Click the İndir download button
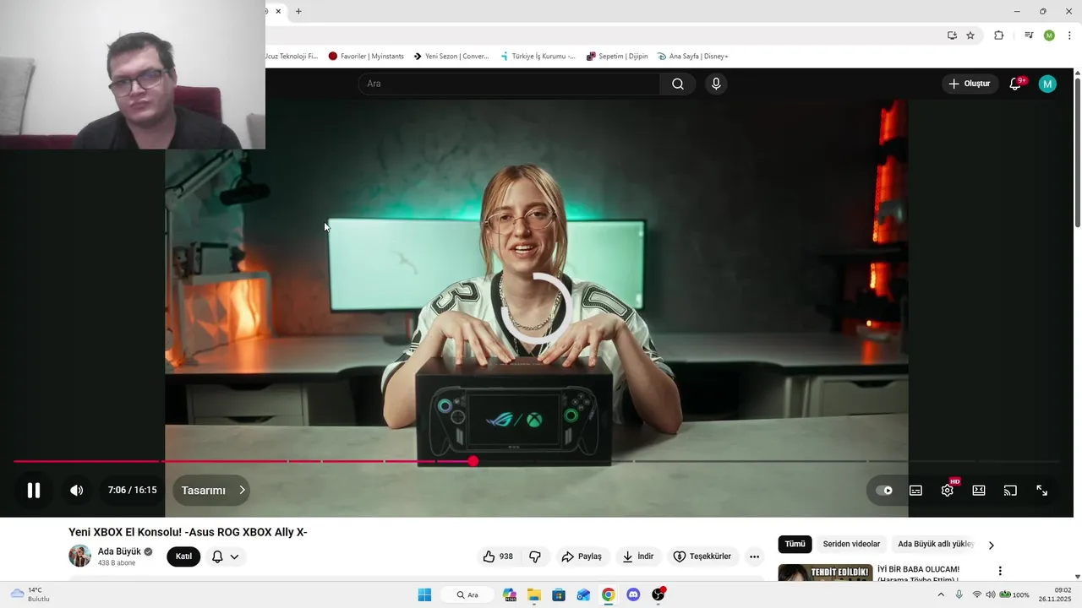The image size is (1082, 608). pyautogui.click(x=638, y=556)
